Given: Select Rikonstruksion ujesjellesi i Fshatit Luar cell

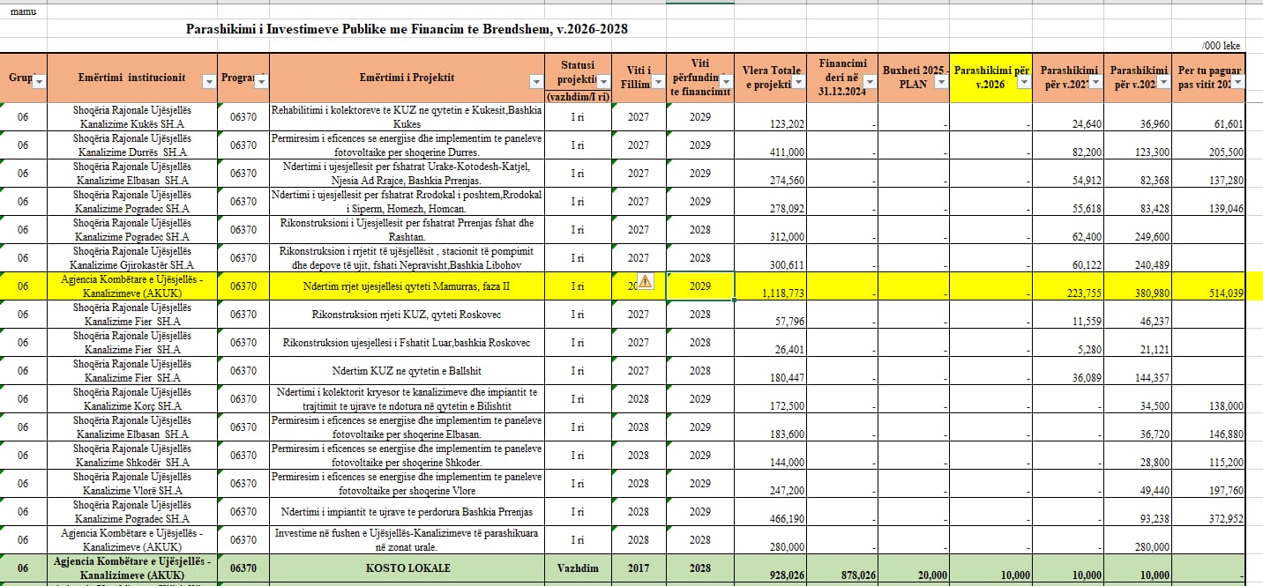Looking at the screenshot, I should 407,342.
